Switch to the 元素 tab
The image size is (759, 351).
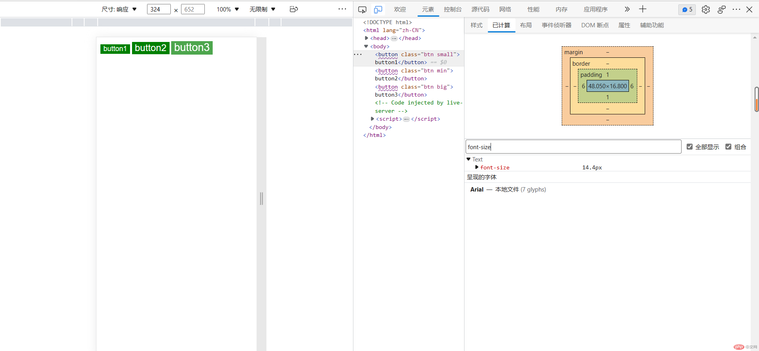428,9
